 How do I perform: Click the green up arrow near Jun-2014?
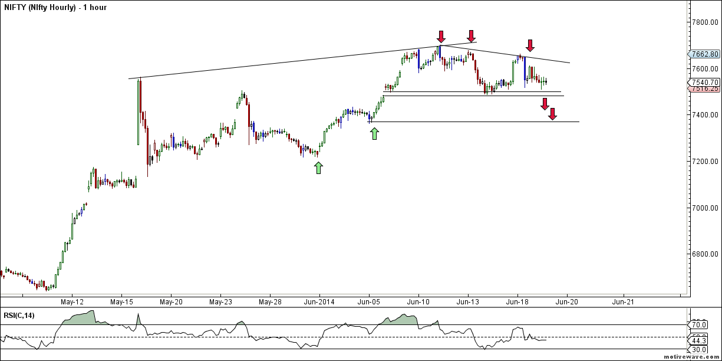tap(318, 168)
